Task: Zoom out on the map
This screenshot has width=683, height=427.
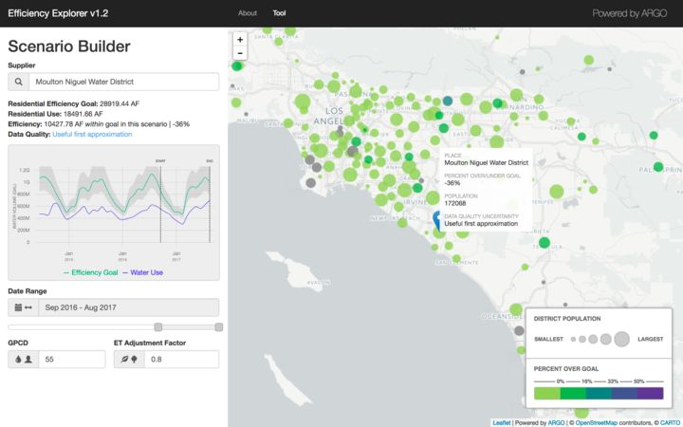Action: (240, 54)
